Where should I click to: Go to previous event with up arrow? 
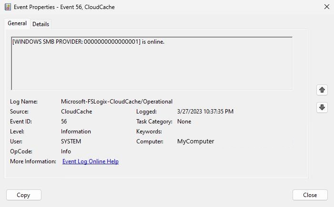[x=322, y=90]
